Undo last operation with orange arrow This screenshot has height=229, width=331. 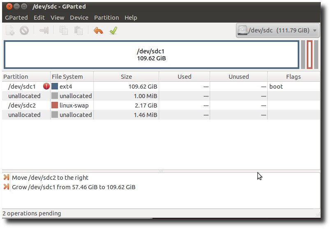pos(98,30)
